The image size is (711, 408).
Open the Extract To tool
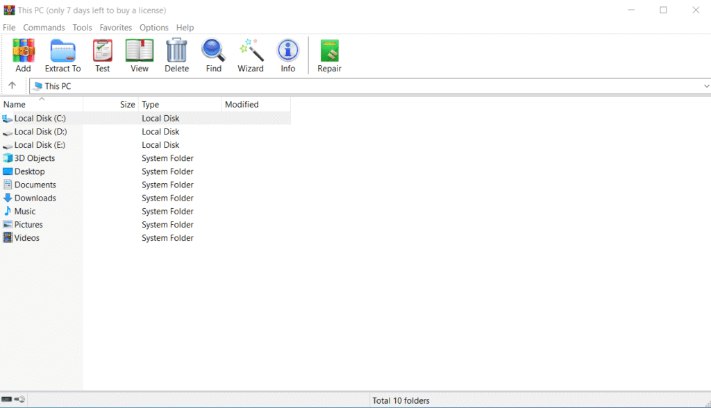point(62,56)
